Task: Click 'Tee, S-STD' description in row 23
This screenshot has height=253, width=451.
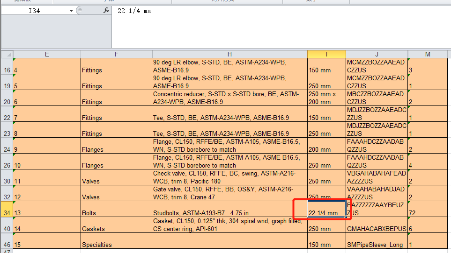Action: (x=229, y=130)
